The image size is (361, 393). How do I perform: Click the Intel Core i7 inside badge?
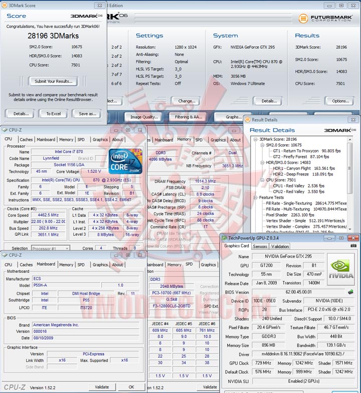point(125,161)
